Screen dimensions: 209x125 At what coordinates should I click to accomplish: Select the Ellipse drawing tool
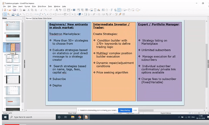(31, 14)
